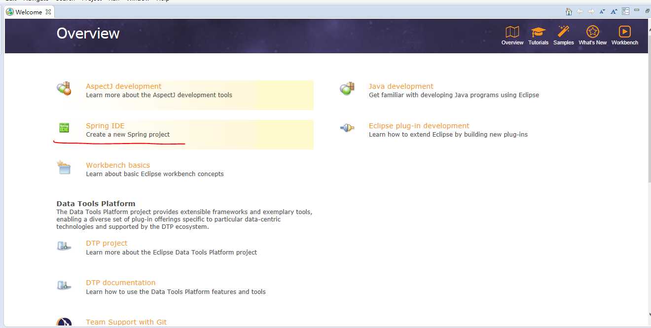Navigate forward with the right arrow
This screenshot has width=651, height=328.
click(591, 11)
